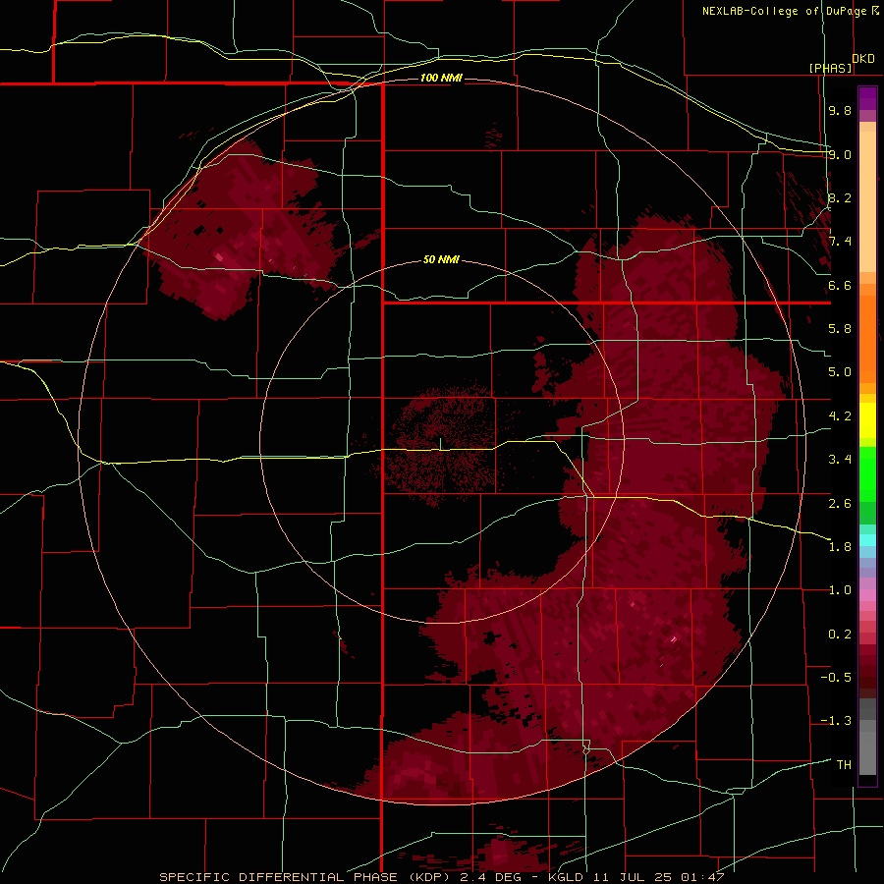Viewport: 884px width, 884px height.
Task: Click the 2.6 value on color scale
Action: pos(840,504)
